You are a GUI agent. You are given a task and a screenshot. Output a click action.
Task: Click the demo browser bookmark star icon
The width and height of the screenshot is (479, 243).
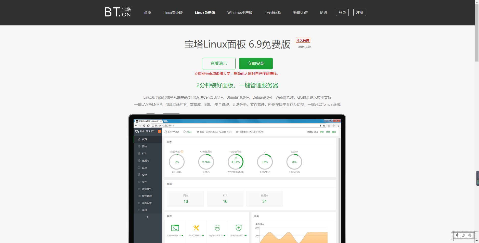tap(324, 126)
